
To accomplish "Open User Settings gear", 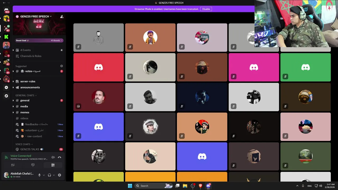I will 59,175.
